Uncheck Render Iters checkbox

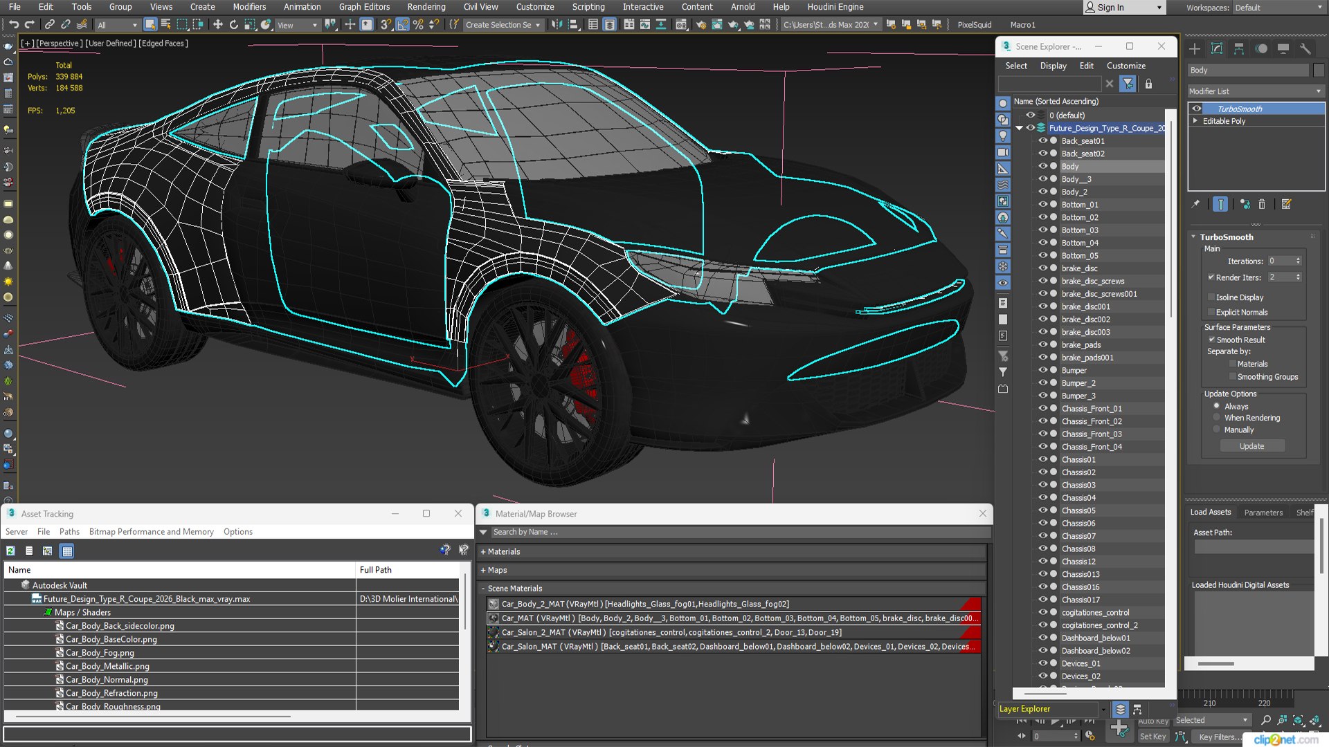(1211, 277)
